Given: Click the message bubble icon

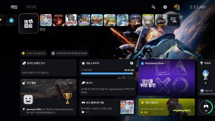Looking at the screenshot, I should click(83, 83).
